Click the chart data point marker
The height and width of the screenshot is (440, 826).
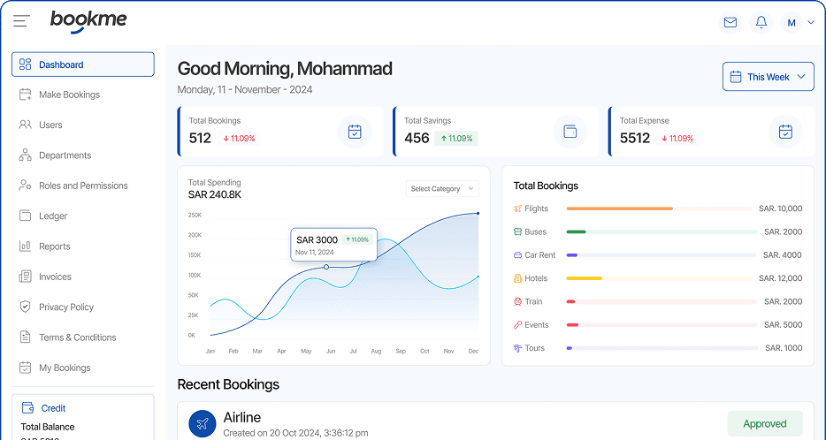[326, 267]
